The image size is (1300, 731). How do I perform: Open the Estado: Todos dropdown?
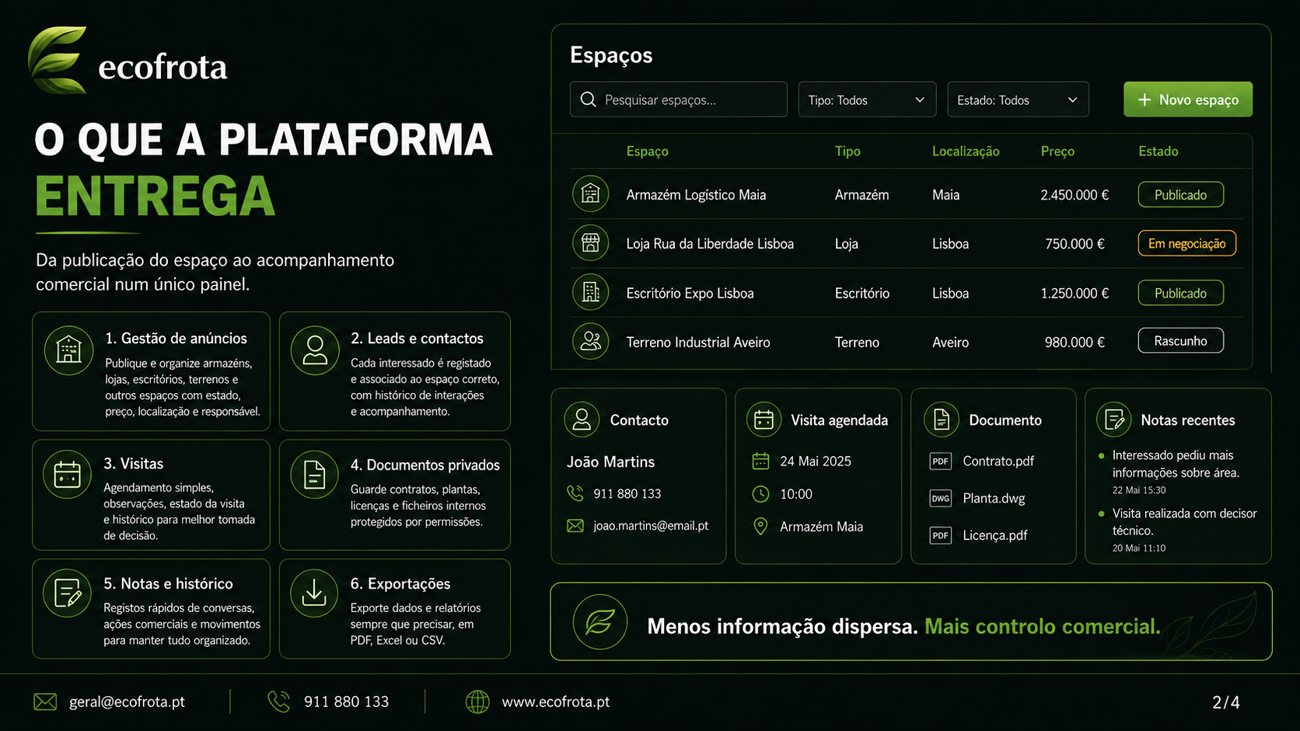pos(1018,99)
